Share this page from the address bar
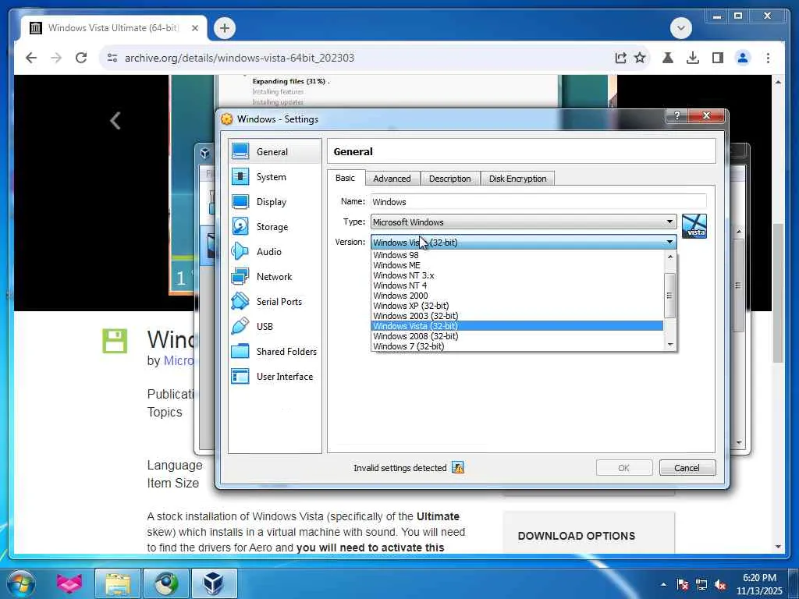799x599 pixels. [620, 58]
